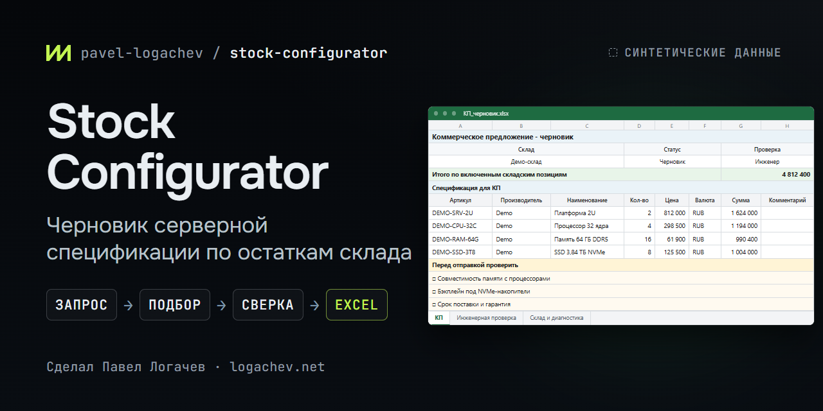This screenshot has height=411, width=823.
Task: Select the Инженер cell
Action: click(x=768, y=162)
